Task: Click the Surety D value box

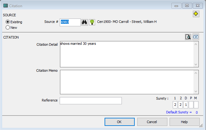Action: [186, 105]
